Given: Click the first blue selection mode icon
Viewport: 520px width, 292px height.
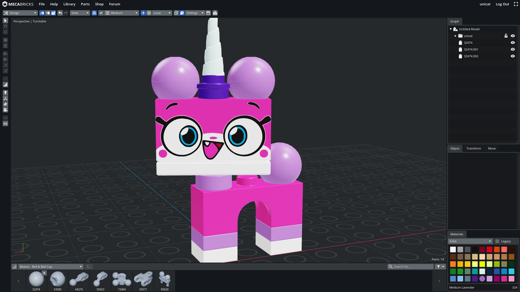Looking at the screenshot, I should pyautogui.click(x=42, y=13).
